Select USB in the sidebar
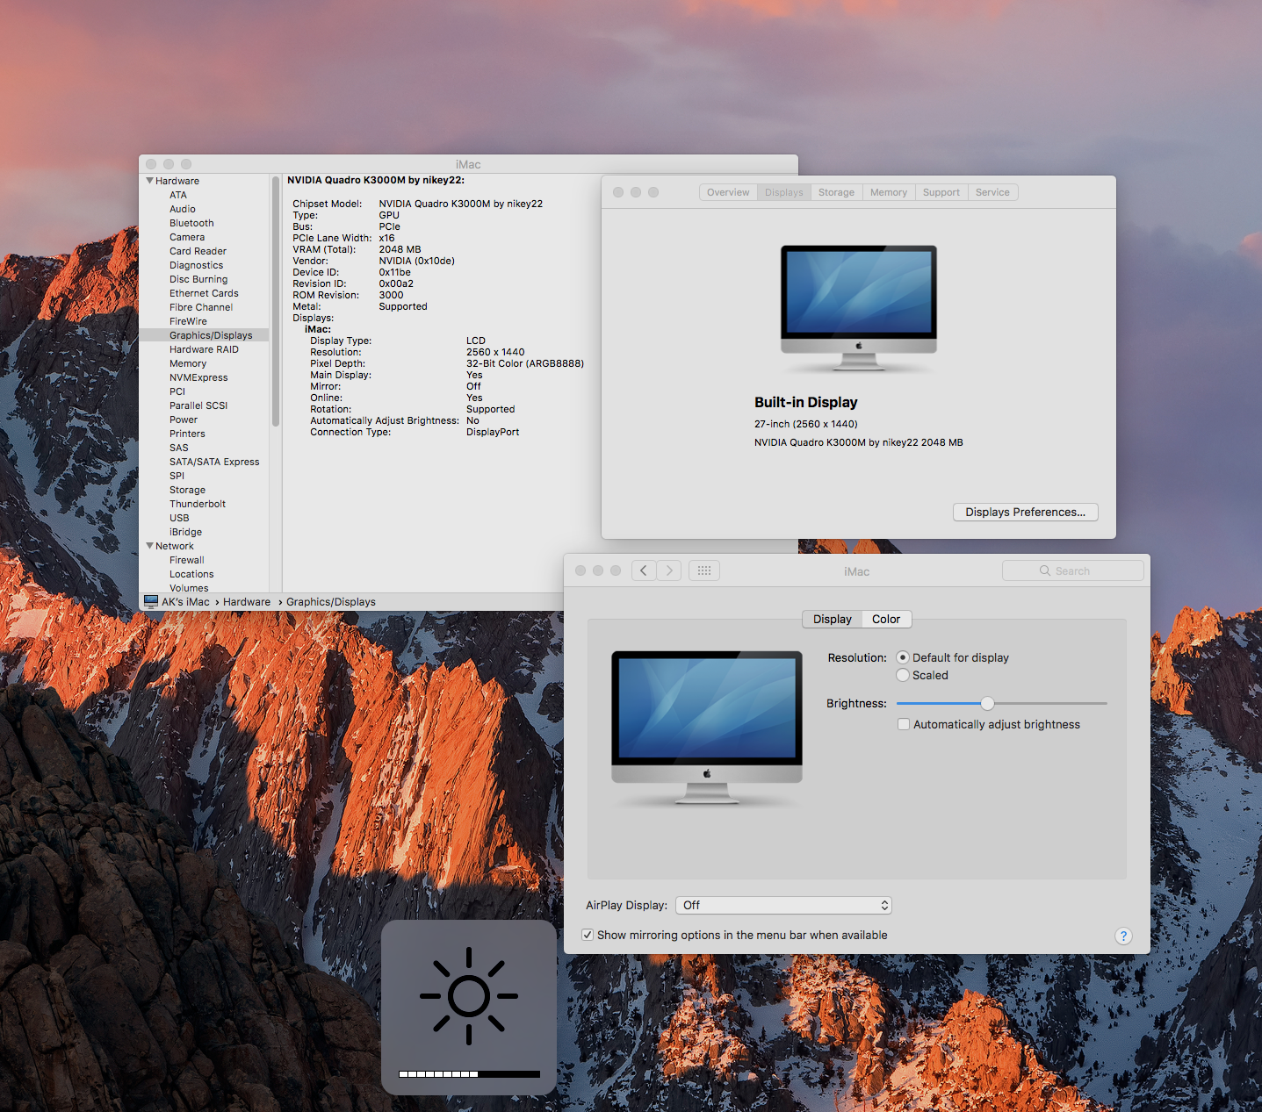Image resolution: width=1262 pixels, height=1112 pixels. 179,518
